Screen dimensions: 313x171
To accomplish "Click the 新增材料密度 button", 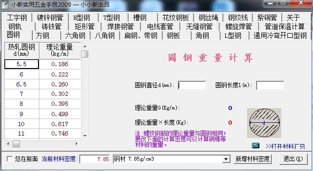I will [252, 159].
